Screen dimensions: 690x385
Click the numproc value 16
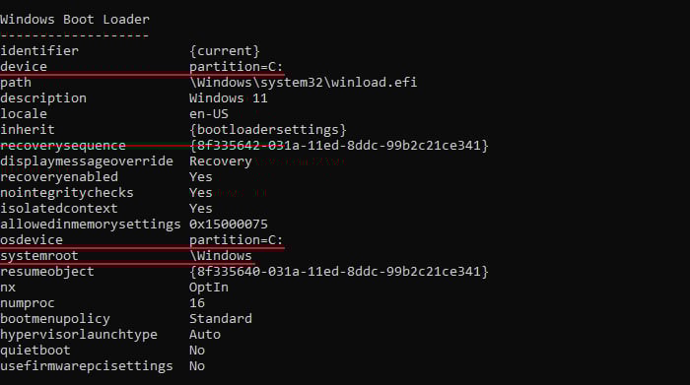point(197,303)
